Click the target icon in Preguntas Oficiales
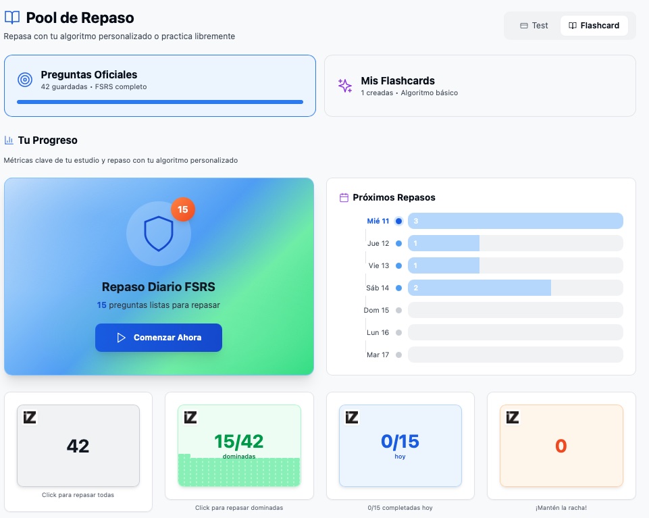The width and height of the screenshot is (649, 518). 25,80
